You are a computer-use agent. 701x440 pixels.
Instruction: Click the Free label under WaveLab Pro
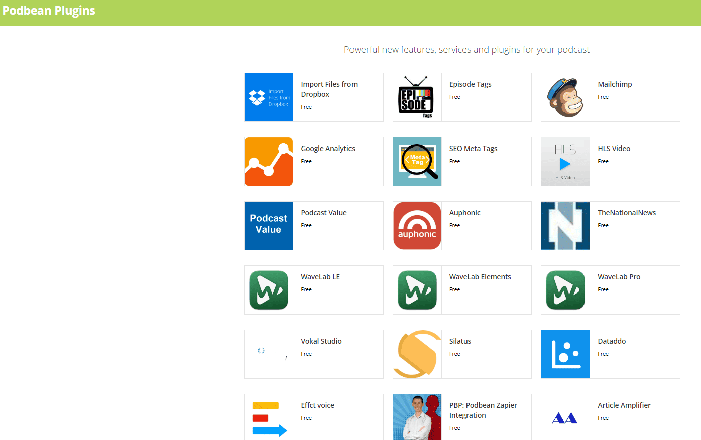[603, 289]
